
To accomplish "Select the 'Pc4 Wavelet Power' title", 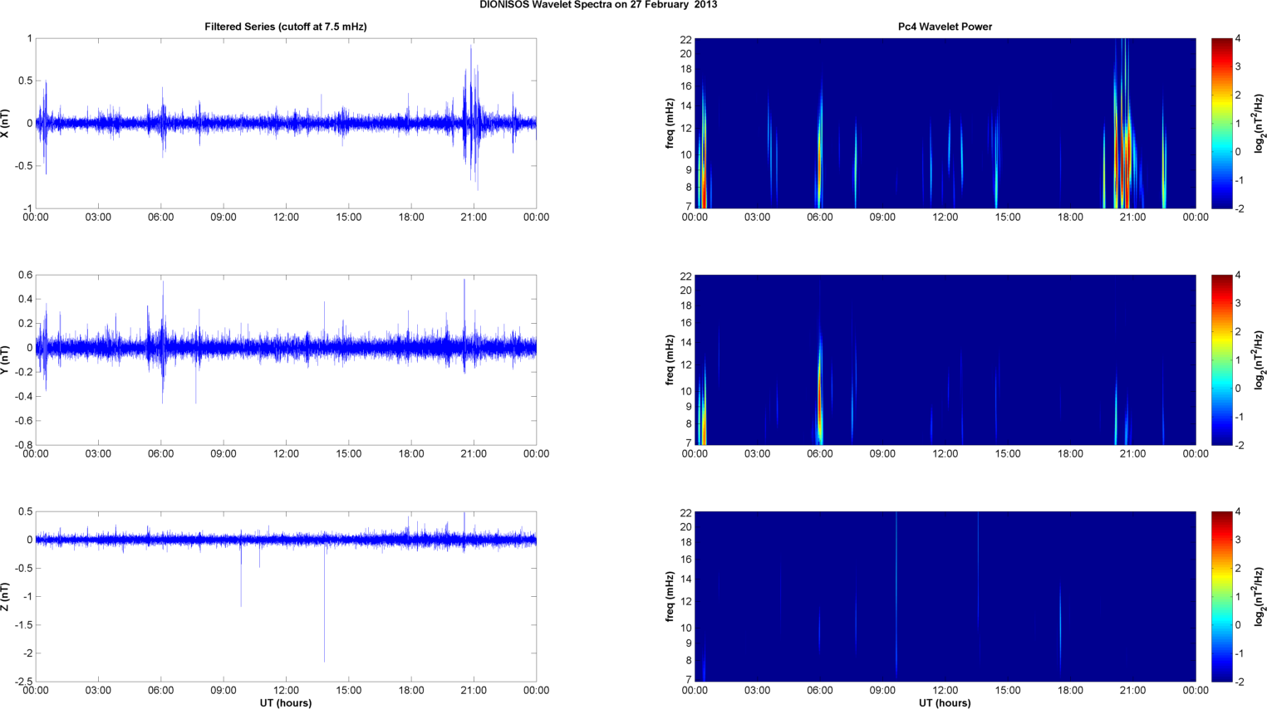I will point(945,27).
